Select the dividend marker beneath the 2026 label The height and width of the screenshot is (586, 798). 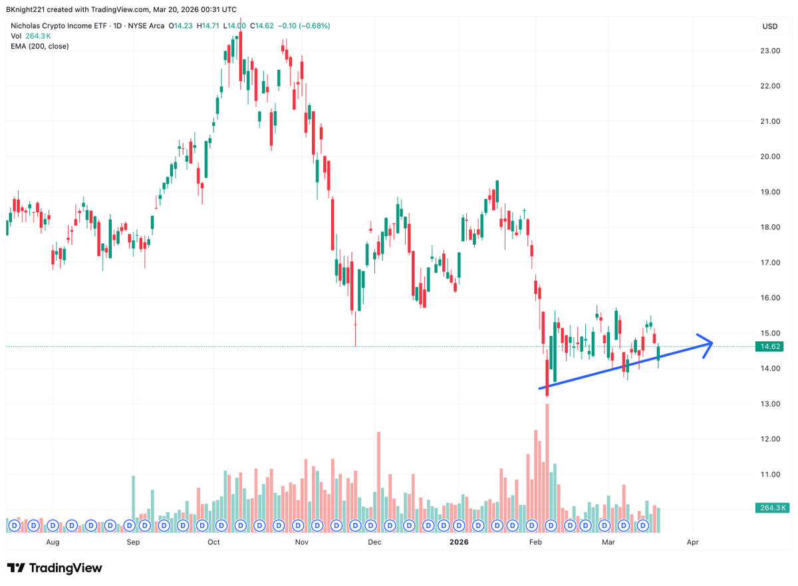point(459,525)
